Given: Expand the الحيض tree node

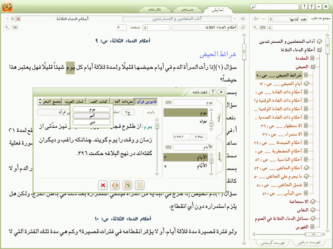Looking at the screenshot, I should pos(313,67).
